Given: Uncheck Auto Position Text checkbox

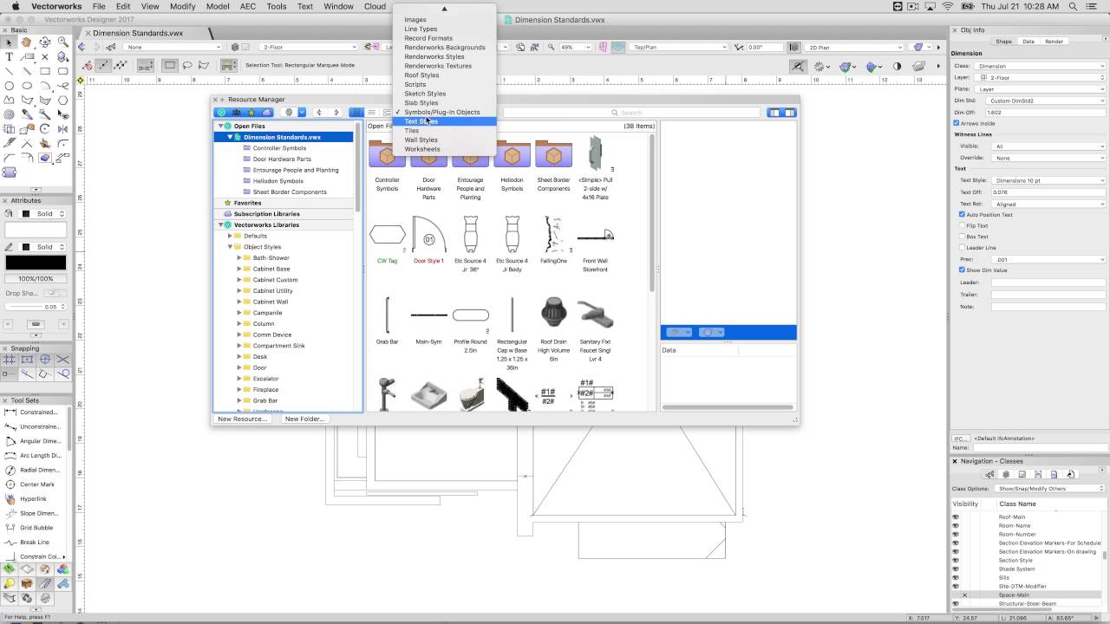Looking at the screenshot, I should point(962,214).
